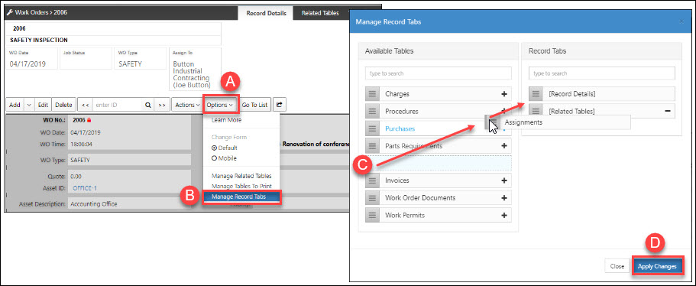696x286 pixels.
Task: Choose Manage Tables To Print menu item
Action: pos(241,186)
